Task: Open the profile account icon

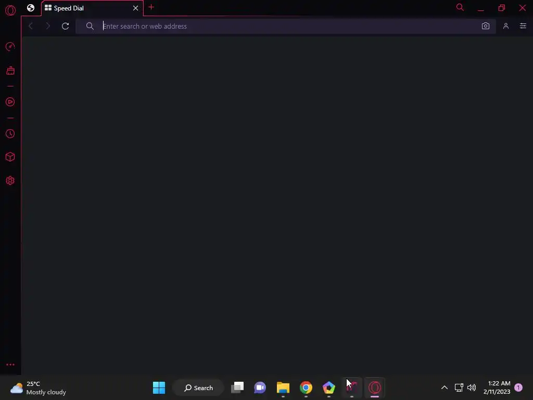Action: (x=506, y=26)
